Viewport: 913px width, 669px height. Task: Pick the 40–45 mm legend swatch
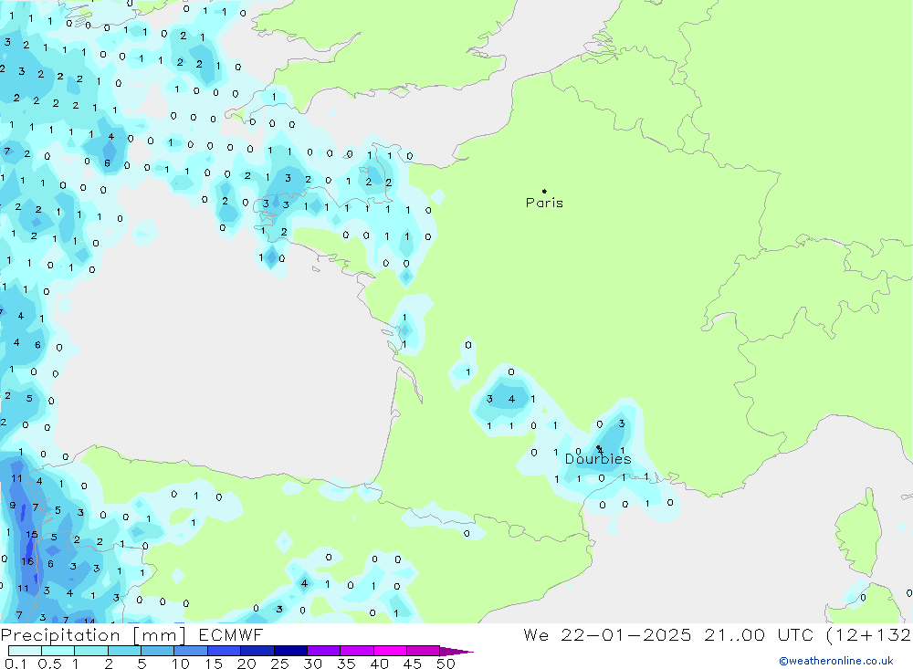[x=390, y=651]
